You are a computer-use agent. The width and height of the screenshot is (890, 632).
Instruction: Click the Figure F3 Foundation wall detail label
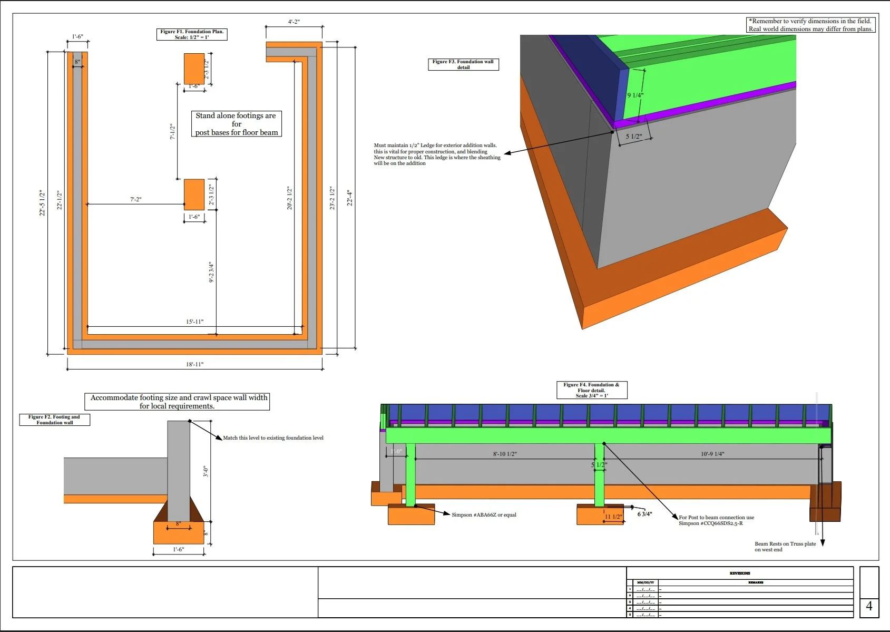click(464, 64)
